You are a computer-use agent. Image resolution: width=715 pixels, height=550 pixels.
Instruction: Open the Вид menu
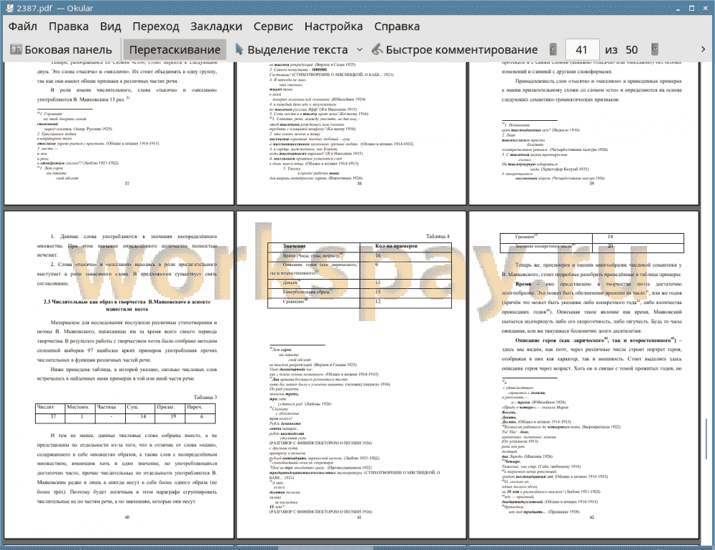(x=110, y=26)
